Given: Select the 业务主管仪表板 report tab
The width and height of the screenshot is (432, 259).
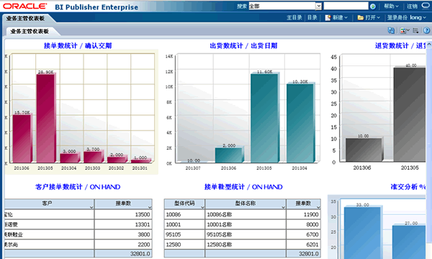Looking at the screenshot, I should click(30, 32).
